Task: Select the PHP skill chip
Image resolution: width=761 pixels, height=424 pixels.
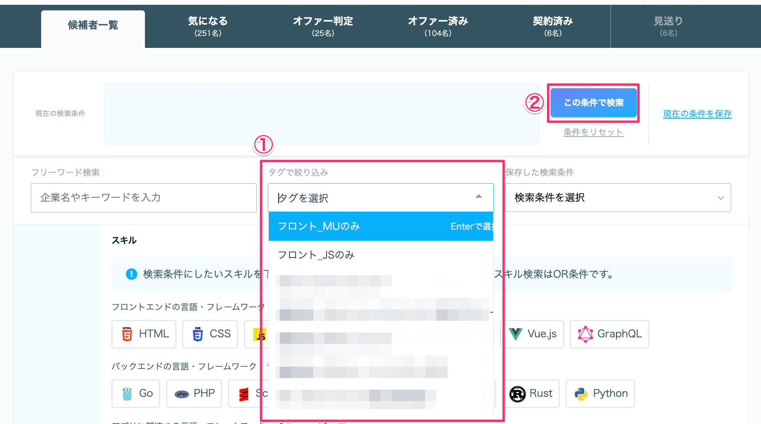Action: tap(194, 394)
